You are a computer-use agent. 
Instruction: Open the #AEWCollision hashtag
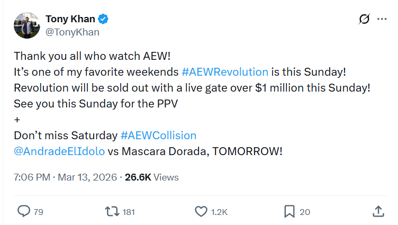click(x=158, y=135)
